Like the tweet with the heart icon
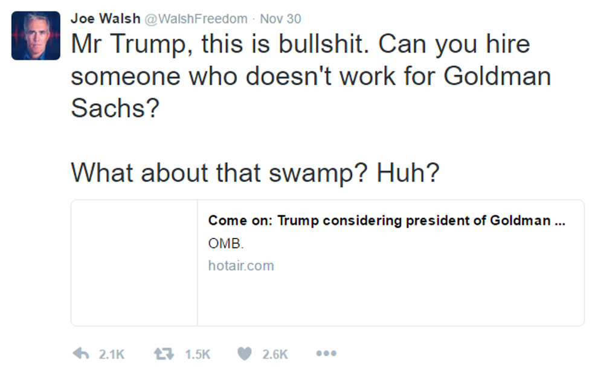The width and height of the screenshot is (592, 369). click(244, 354)
